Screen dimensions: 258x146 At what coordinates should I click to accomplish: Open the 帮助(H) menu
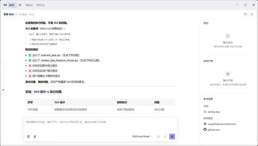tap(40, 5)
